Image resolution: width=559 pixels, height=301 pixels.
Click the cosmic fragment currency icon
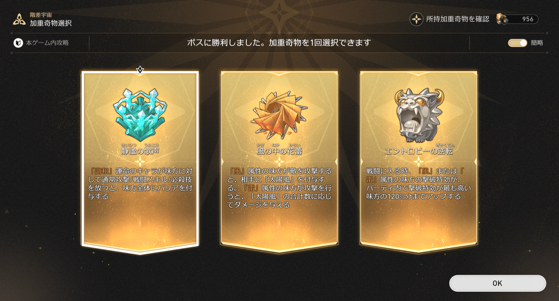501,19
